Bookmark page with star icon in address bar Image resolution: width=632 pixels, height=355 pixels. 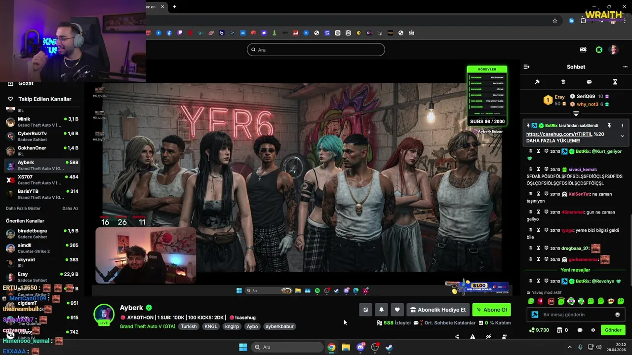pyautogui.click(x=555, y=21)
